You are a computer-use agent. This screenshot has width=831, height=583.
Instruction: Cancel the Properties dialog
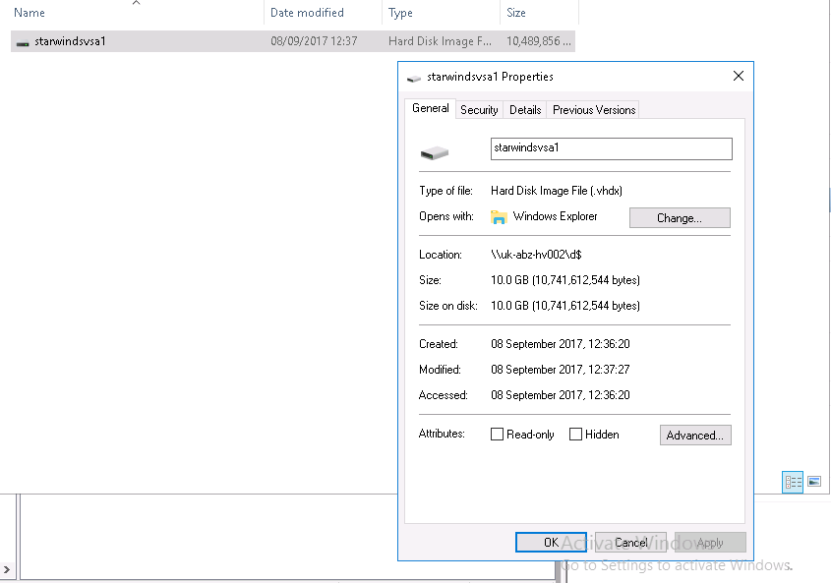point(630,542)
